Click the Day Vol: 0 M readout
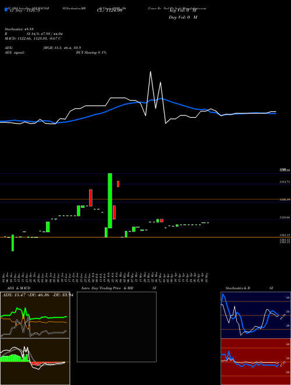Viewport: 291px width, 385px height. coord(183,17)
